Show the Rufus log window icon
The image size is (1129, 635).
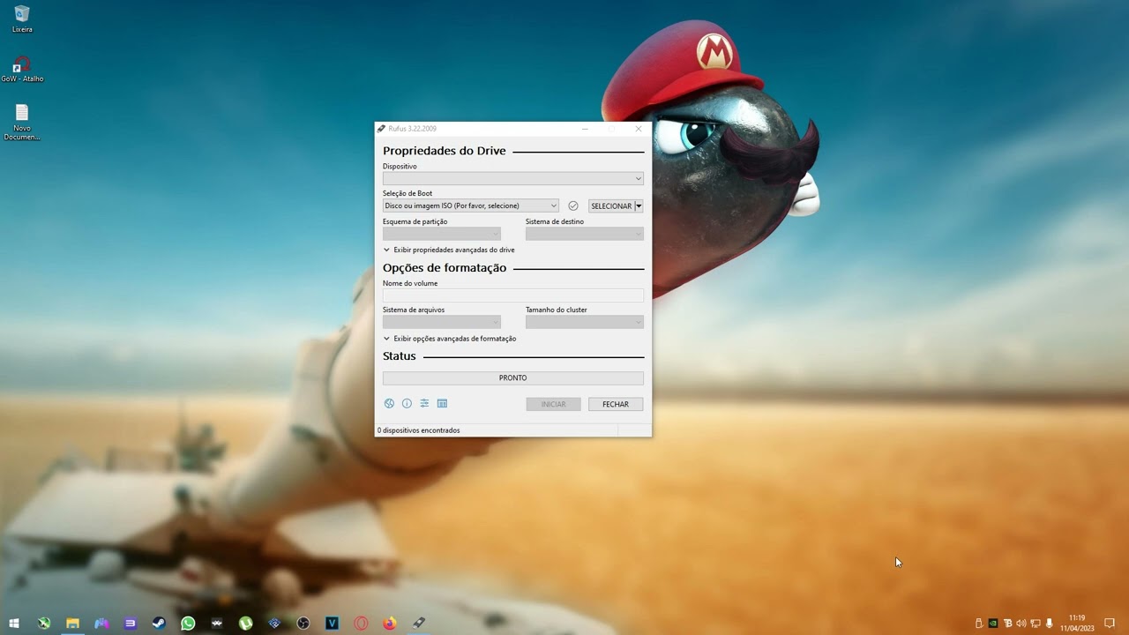coord(442,404)
